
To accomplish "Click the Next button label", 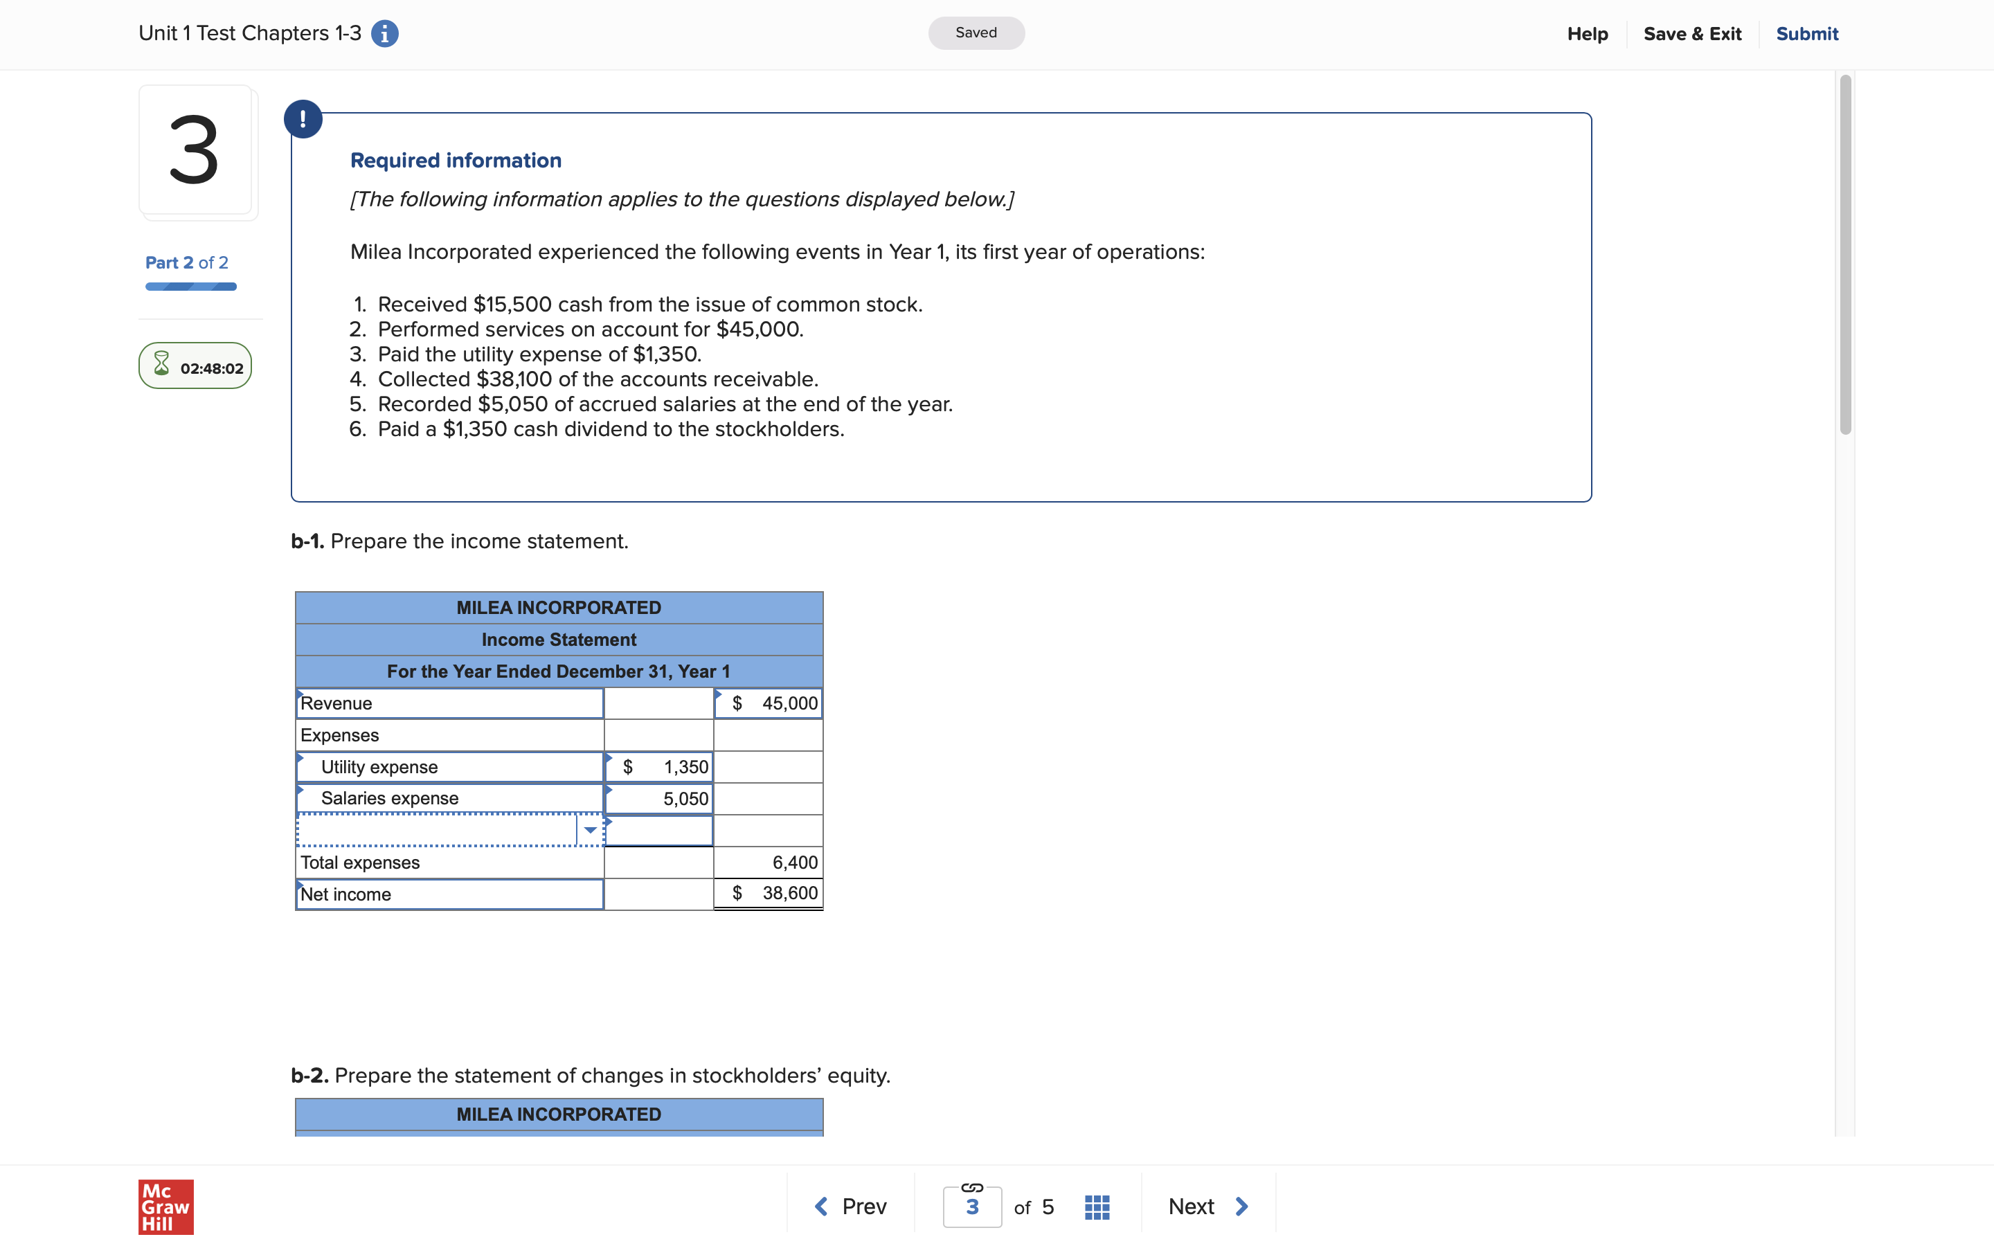I will click(x=1192, y=1206).
